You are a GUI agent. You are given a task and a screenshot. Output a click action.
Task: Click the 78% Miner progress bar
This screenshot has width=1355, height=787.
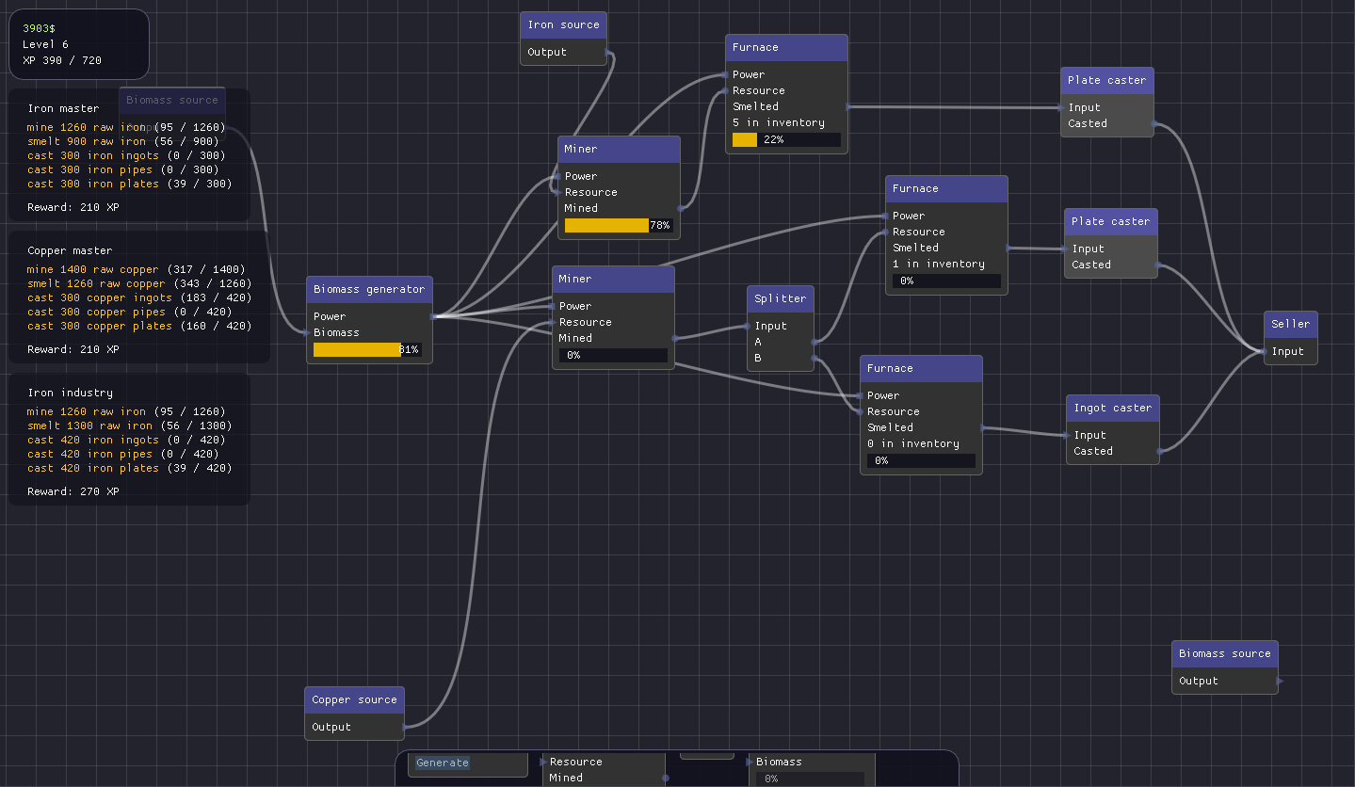[x=619, y=226]
